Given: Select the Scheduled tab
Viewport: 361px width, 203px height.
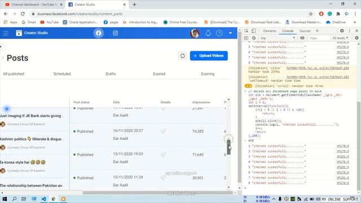Looking at the screenshot, I should [x=62, y=74].
